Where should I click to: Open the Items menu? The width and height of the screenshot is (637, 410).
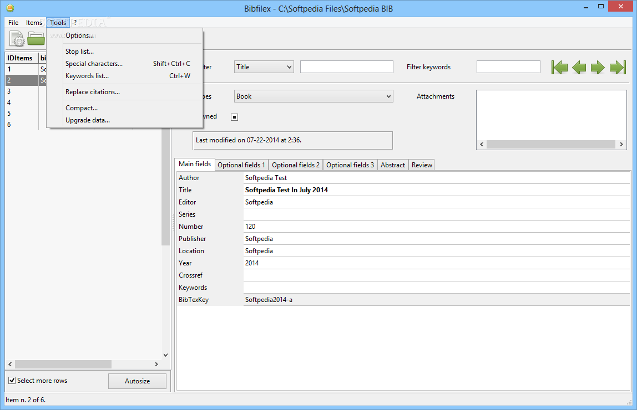coord(34,23)
